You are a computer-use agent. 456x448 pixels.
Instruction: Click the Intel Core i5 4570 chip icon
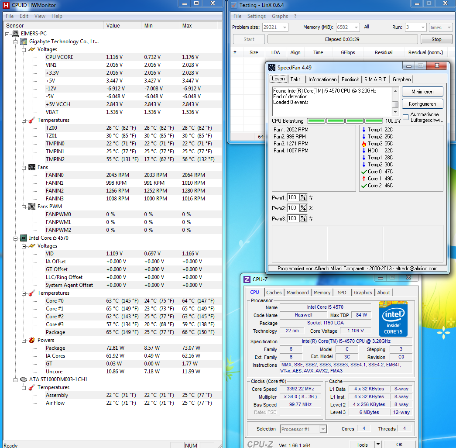point(24,238)
